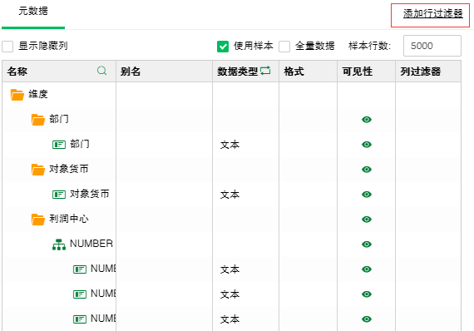Click the 可见性 column header
The width and height of the screenshot is (474, 331).
(367, 72)
